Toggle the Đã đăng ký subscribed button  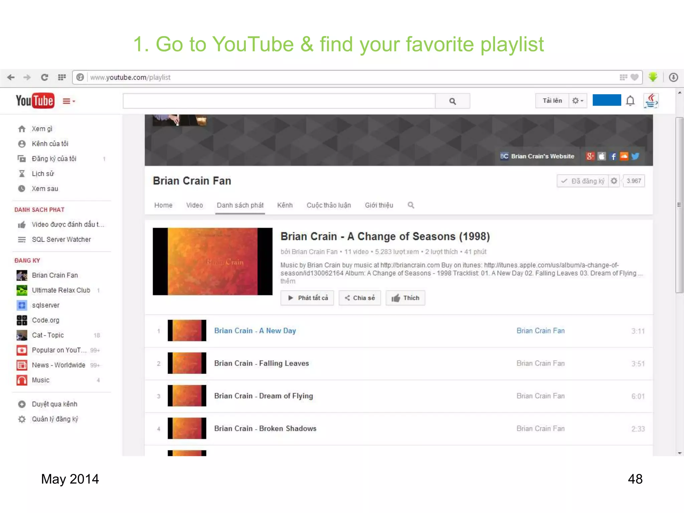583,181
